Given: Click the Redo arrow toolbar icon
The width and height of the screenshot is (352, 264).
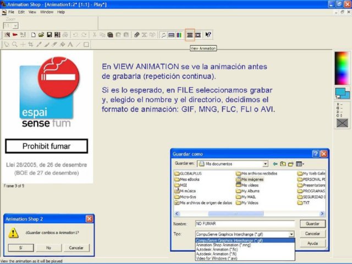Looking at the screenshot, I should [x=84, y=35].
